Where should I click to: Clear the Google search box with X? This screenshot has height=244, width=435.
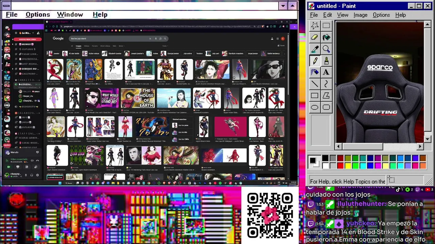pos(150,39)
